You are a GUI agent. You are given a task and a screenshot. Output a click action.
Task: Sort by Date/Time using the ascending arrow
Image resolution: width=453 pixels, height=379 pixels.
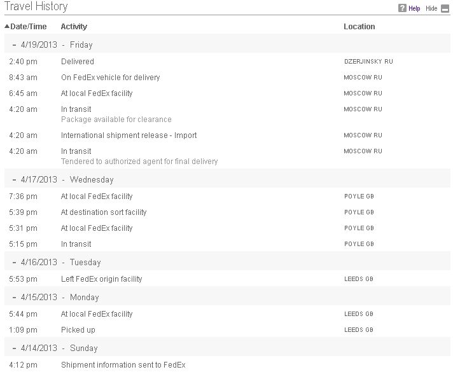click(7, 26)
